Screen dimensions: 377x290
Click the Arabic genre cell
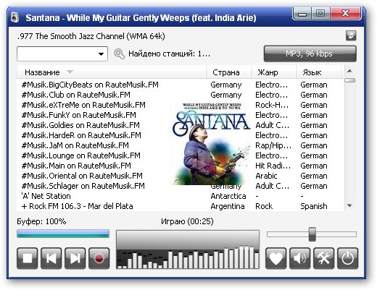pyautogui.click(x=266, y=176)
